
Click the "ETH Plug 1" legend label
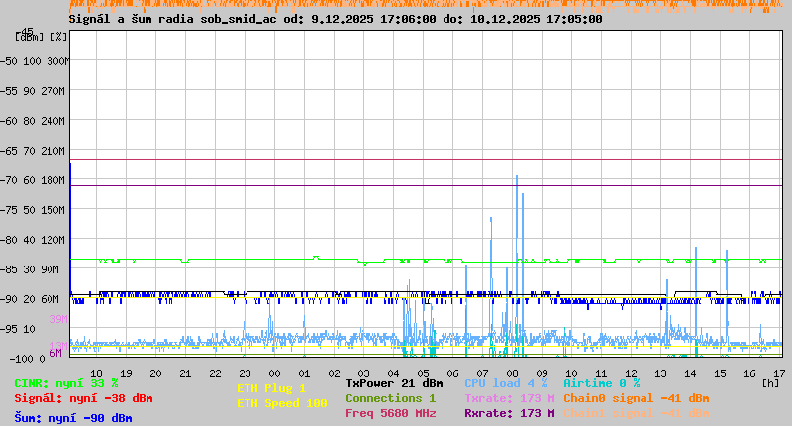coord(271,388)
